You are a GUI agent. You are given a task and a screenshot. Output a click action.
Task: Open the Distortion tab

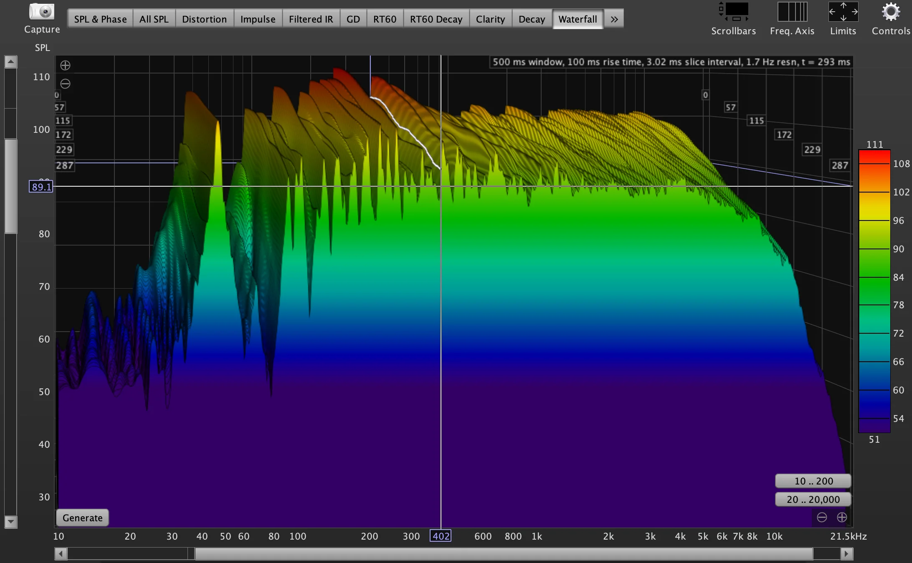tap(205, 19)
